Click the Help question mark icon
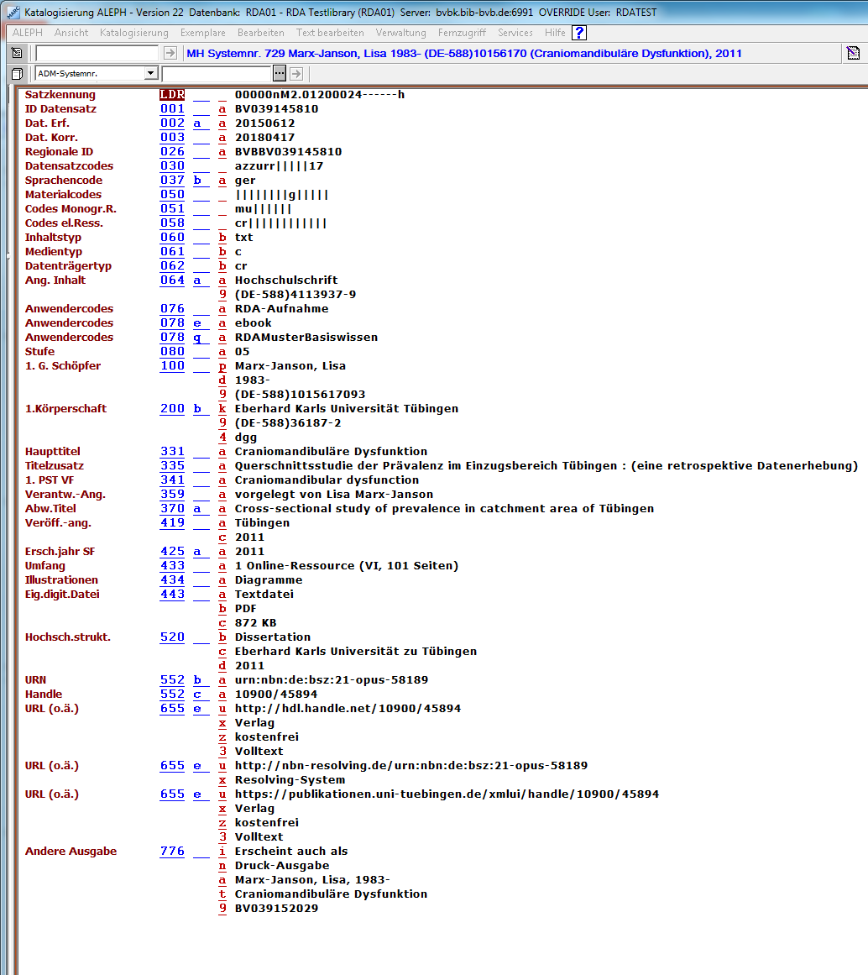The width and height of the screenshot is (868, 975). tap(579, 33)
